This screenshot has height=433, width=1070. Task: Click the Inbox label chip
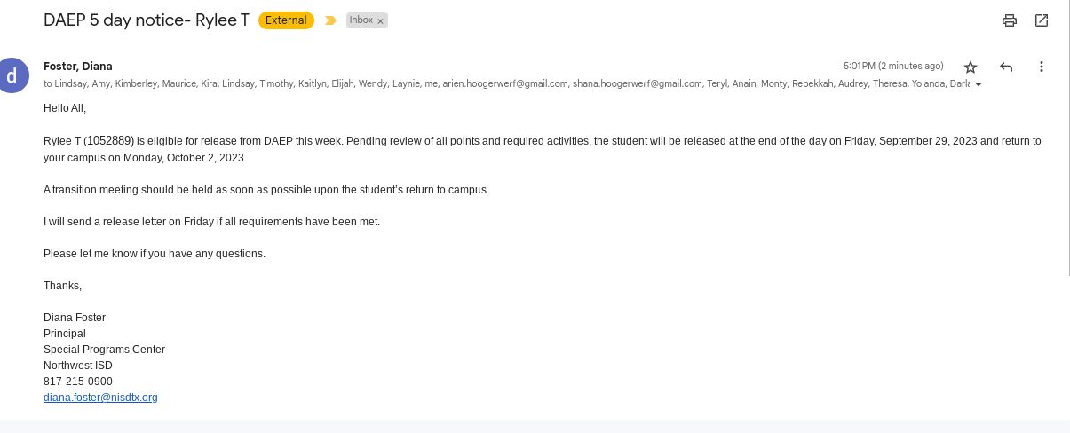361,20
